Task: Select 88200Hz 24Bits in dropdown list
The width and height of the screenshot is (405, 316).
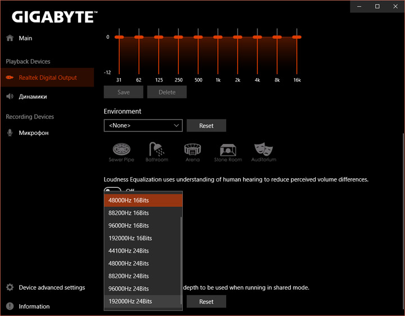Action: pyautogui.click(x=142, y=276)
